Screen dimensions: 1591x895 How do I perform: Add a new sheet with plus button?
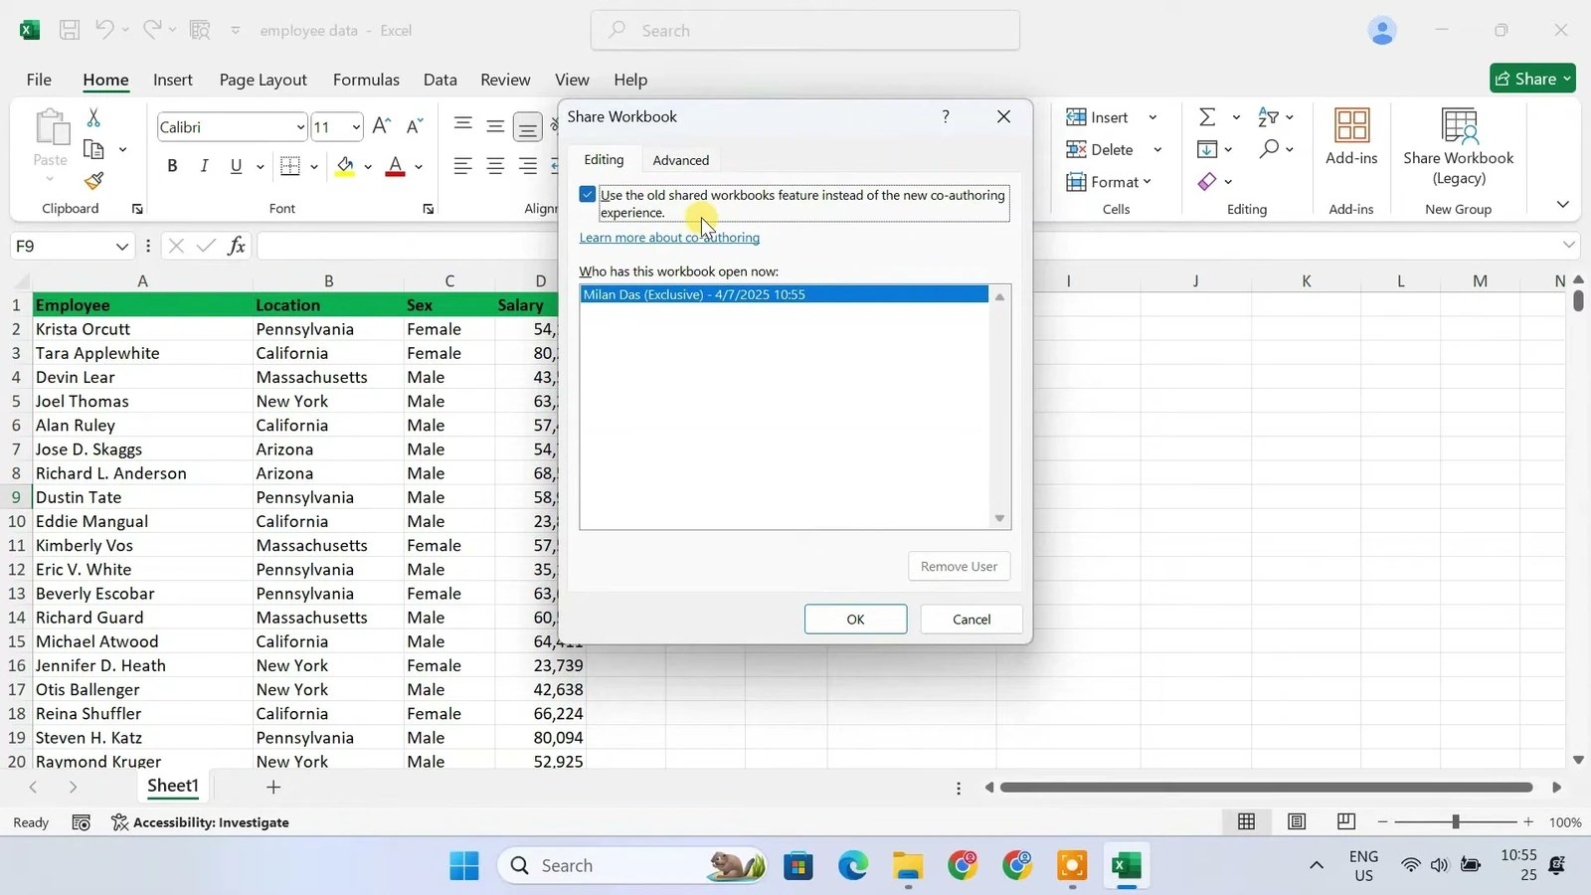(x=273, y=787)
